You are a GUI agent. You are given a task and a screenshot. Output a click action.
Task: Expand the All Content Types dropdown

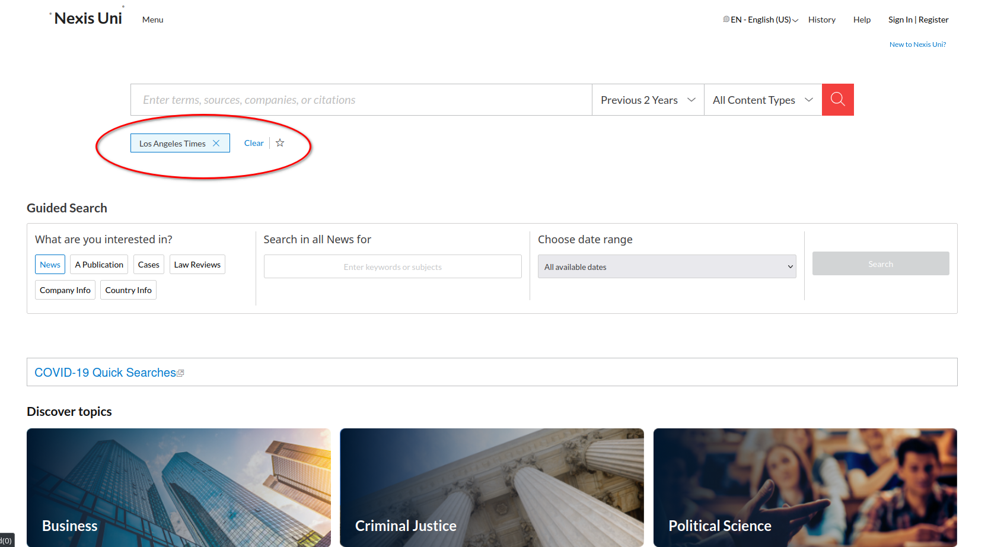(x=763, y=100)
